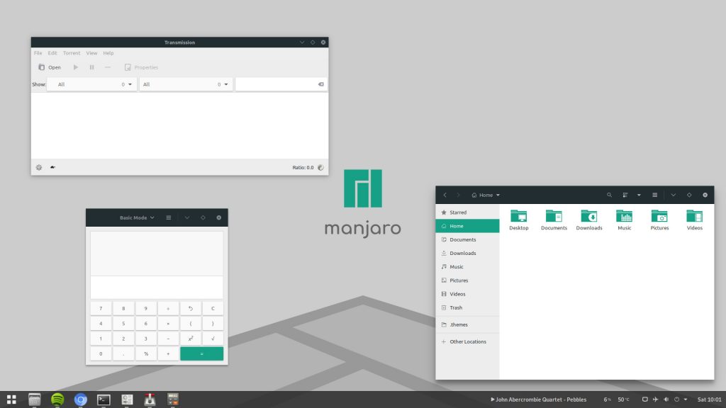
Task: Open Trash in Files sidebar
Action: tap(467, 307)
